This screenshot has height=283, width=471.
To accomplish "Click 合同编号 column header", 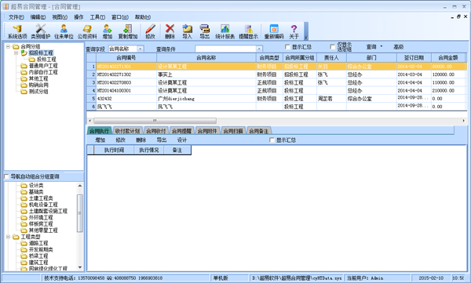I will click(x=126, y=58).
